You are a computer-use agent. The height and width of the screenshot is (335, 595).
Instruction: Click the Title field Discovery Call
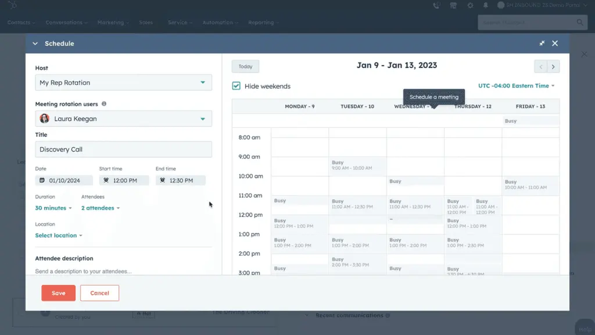tap(123, 149)
